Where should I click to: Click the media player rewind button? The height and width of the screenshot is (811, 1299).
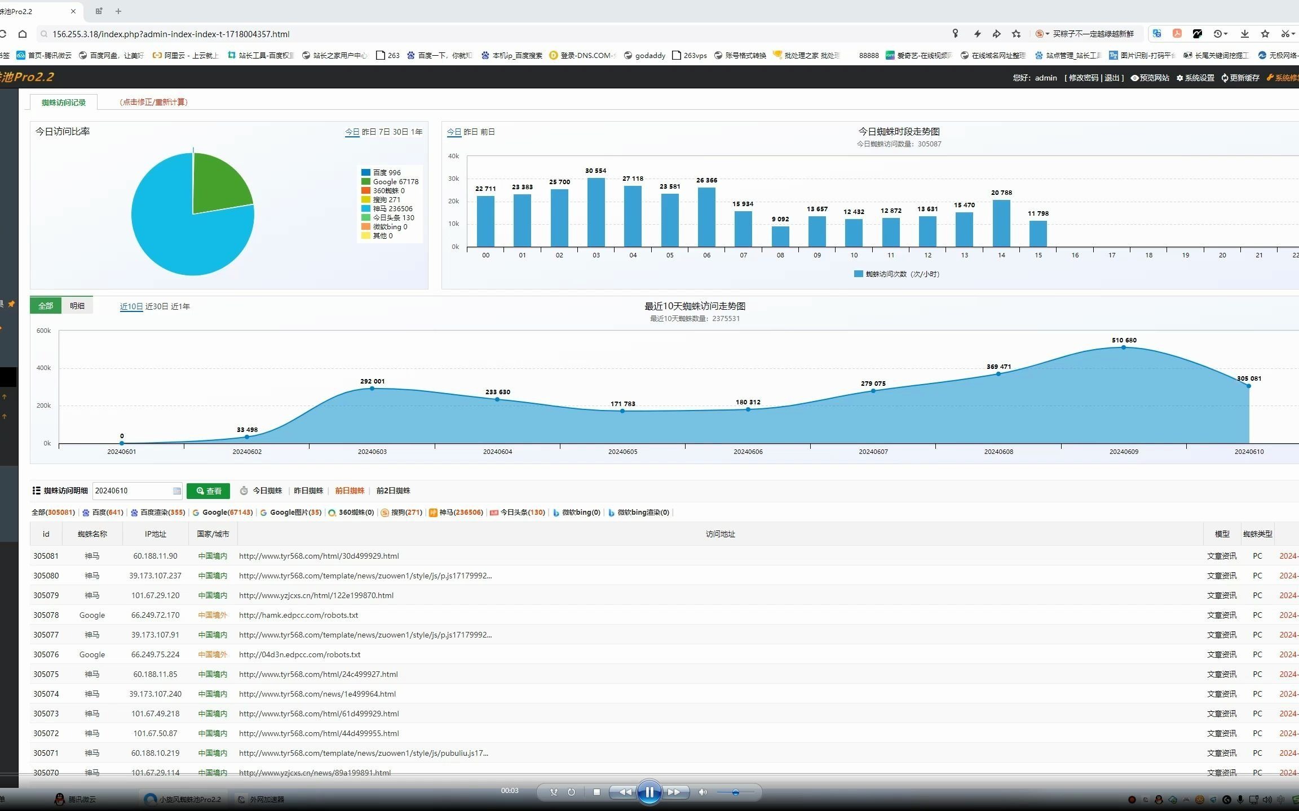click(624, 792)
